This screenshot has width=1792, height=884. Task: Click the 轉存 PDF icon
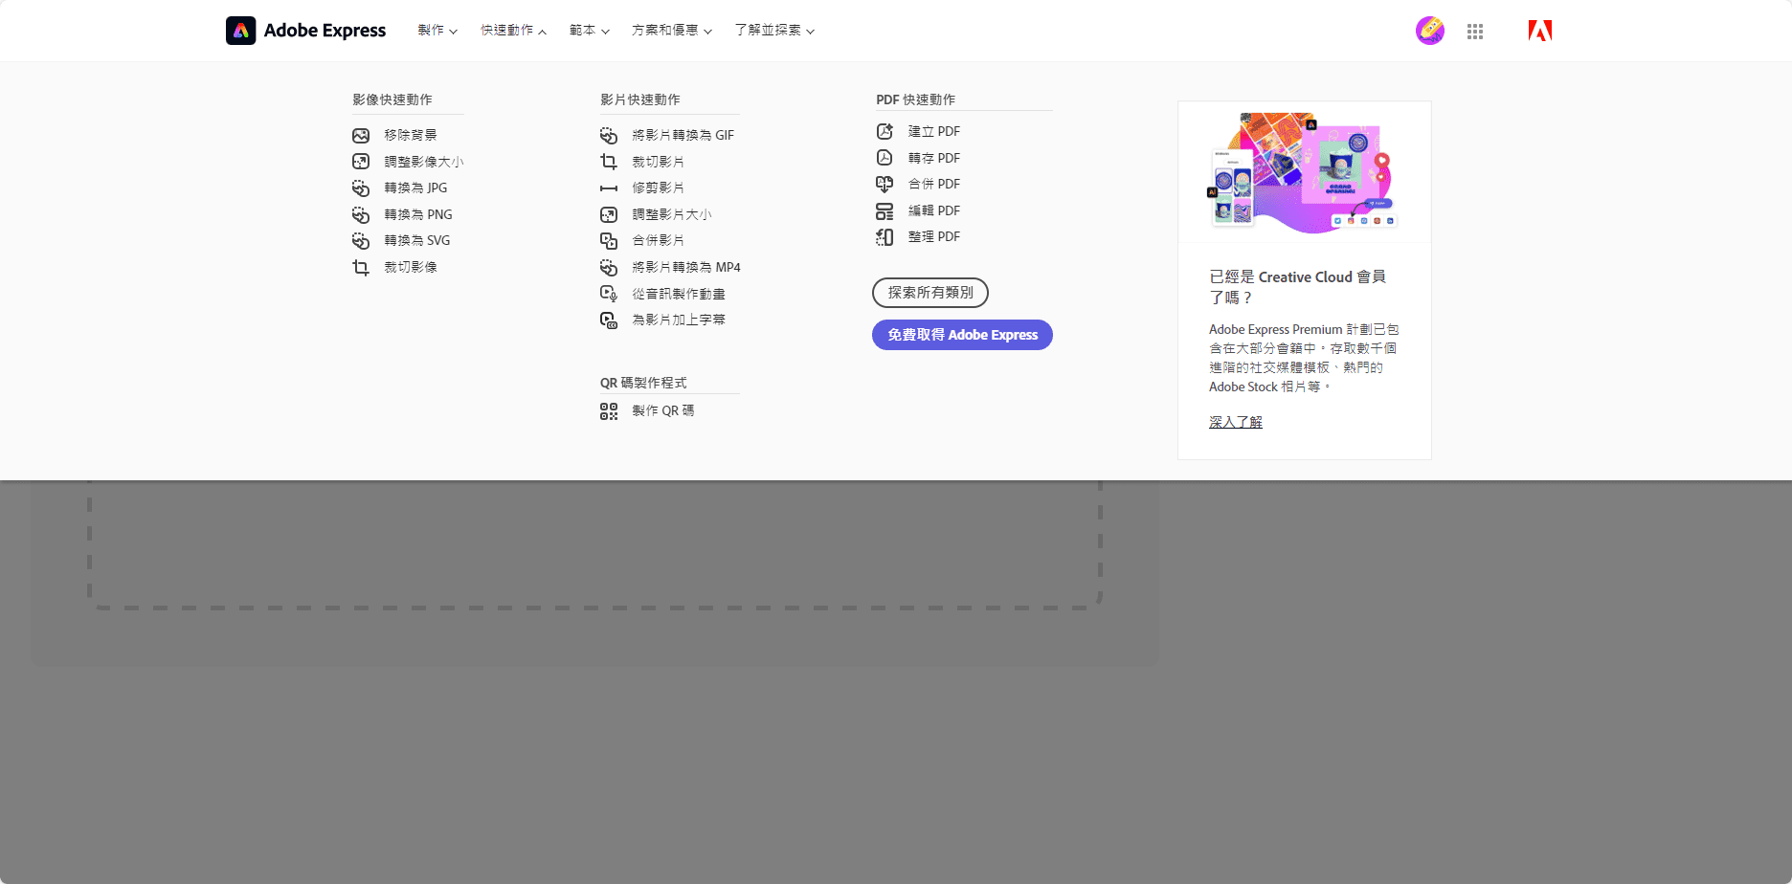coord(885,158)
